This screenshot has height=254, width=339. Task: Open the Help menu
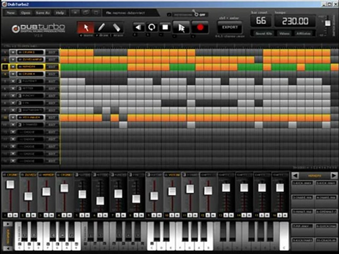[x=60, y=13]
